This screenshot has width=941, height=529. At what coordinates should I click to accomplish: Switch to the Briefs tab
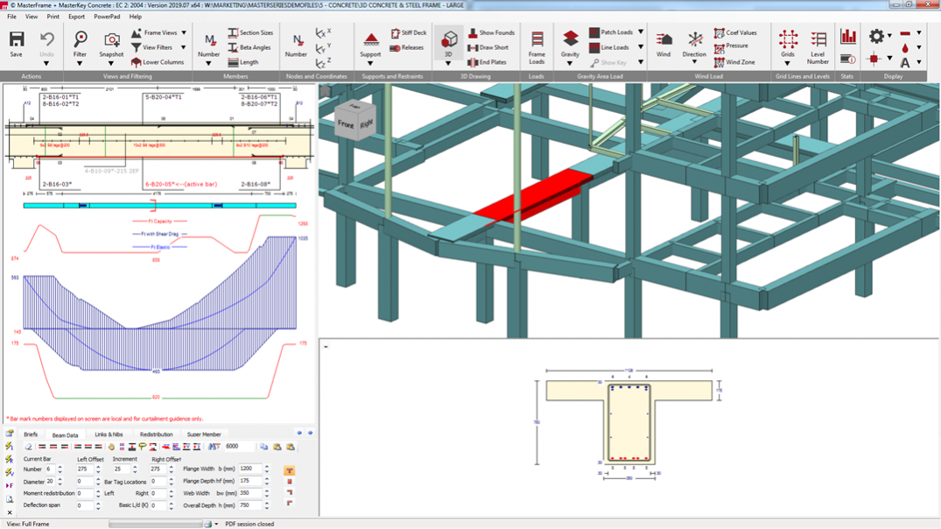pyautogui.click(x=31, y=434)
